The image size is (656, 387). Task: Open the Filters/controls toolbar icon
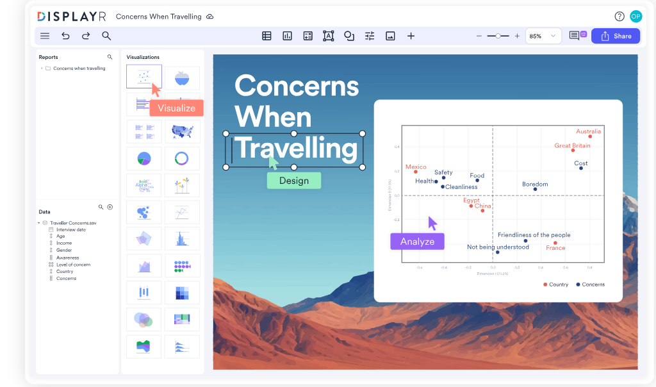click(x=370, y=36)
